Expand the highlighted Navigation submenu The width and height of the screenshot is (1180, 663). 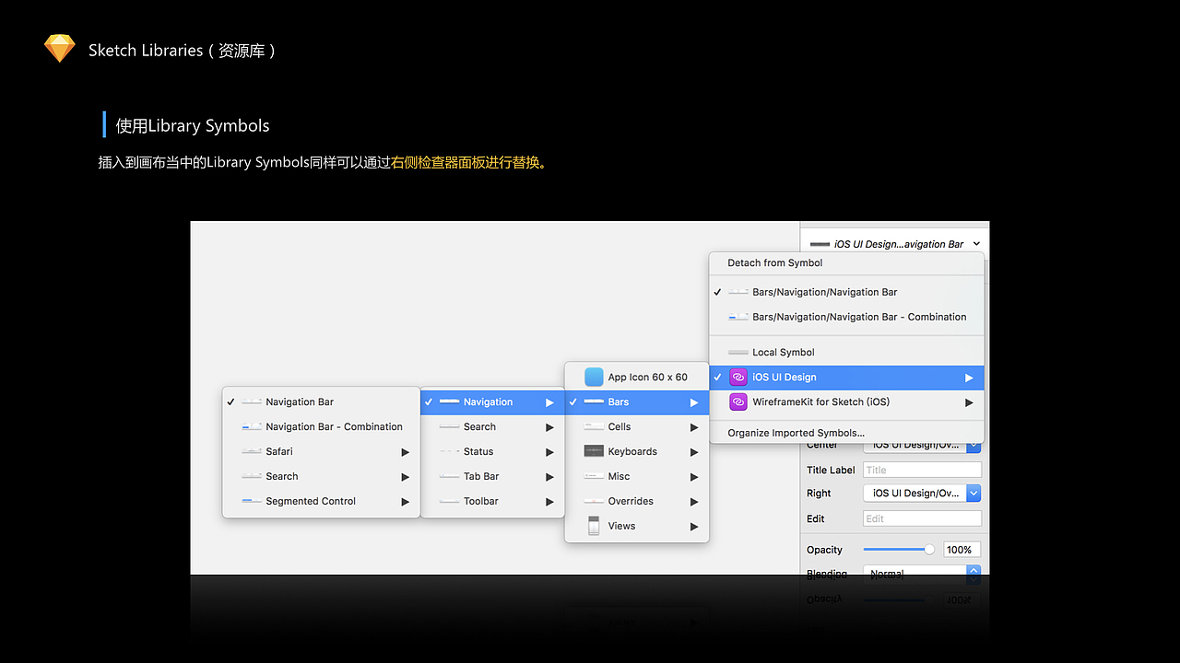pos(492,401)
